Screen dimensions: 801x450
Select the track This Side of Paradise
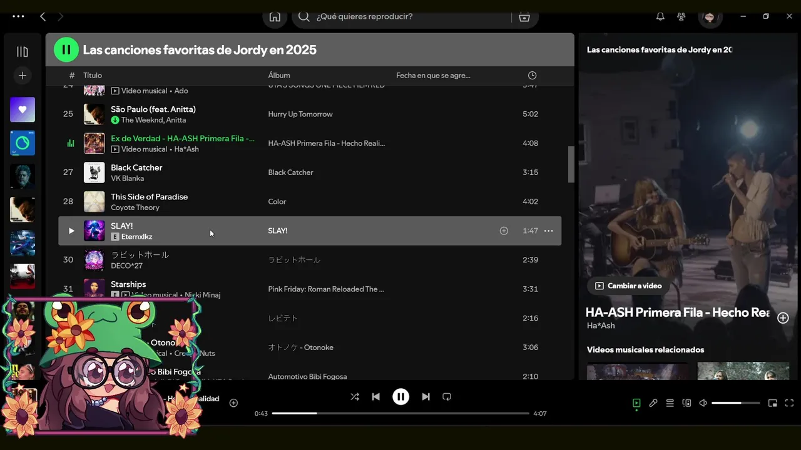(149, 197)
